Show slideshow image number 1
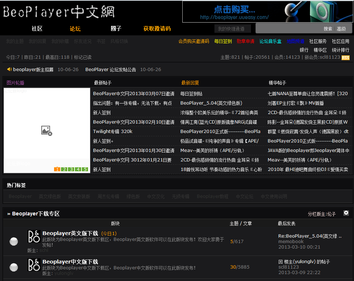This screenshot has height=281, width=354. coord(57,169)
